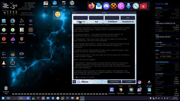180x101 pixels.
Task: Open the file manager taskbar icon
Action: tap(48, 98)
